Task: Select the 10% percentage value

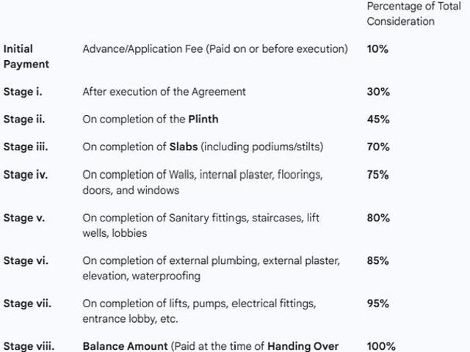Action: 377,49
